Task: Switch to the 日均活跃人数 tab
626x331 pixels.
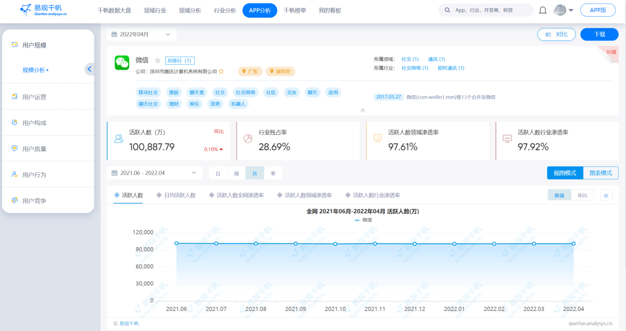Action: pyautogui.click(x=176, y=195)
